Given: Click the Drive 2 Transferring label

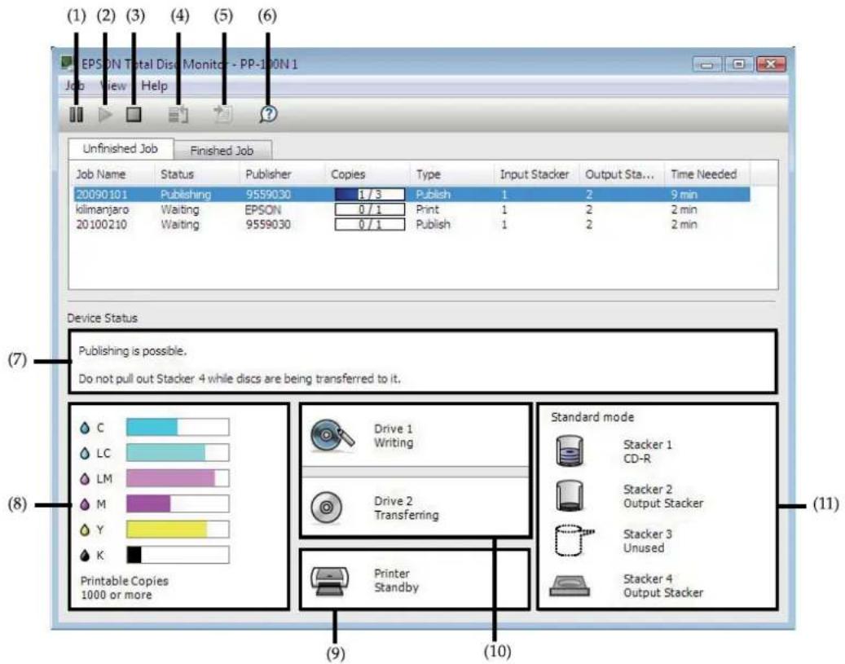Looking at the screenshot, I should 407,508.
